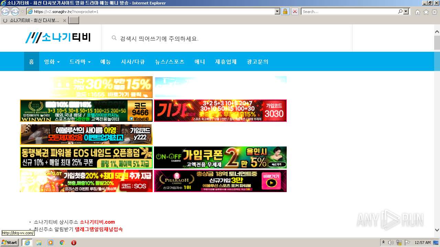
Task: Open the Chrome taskbar icon
Action: [x=62, y=243]
